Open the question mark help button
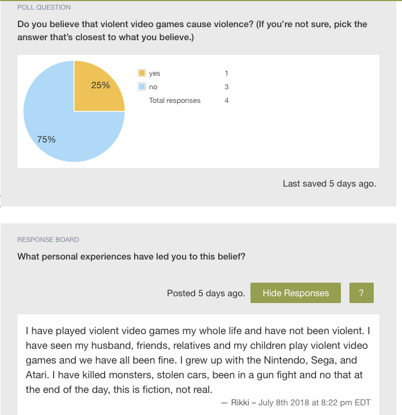 361,293
